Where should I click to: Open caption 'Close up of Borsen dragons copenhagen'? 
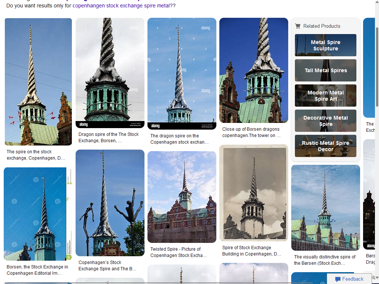coord(252,132)
